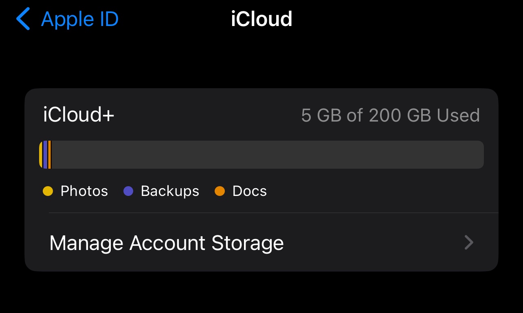The height and width of the screenshot is (313, 523).
Task: Tap the iCloud page title
Action: [x=261, y=20]
